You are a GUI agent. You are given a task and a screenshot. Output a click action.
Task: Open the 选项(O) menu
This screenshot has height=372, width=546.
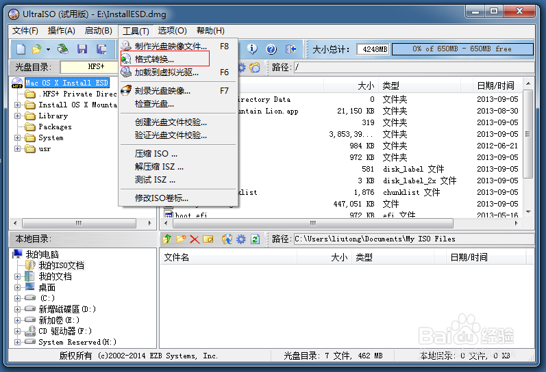tap(173, 31)
